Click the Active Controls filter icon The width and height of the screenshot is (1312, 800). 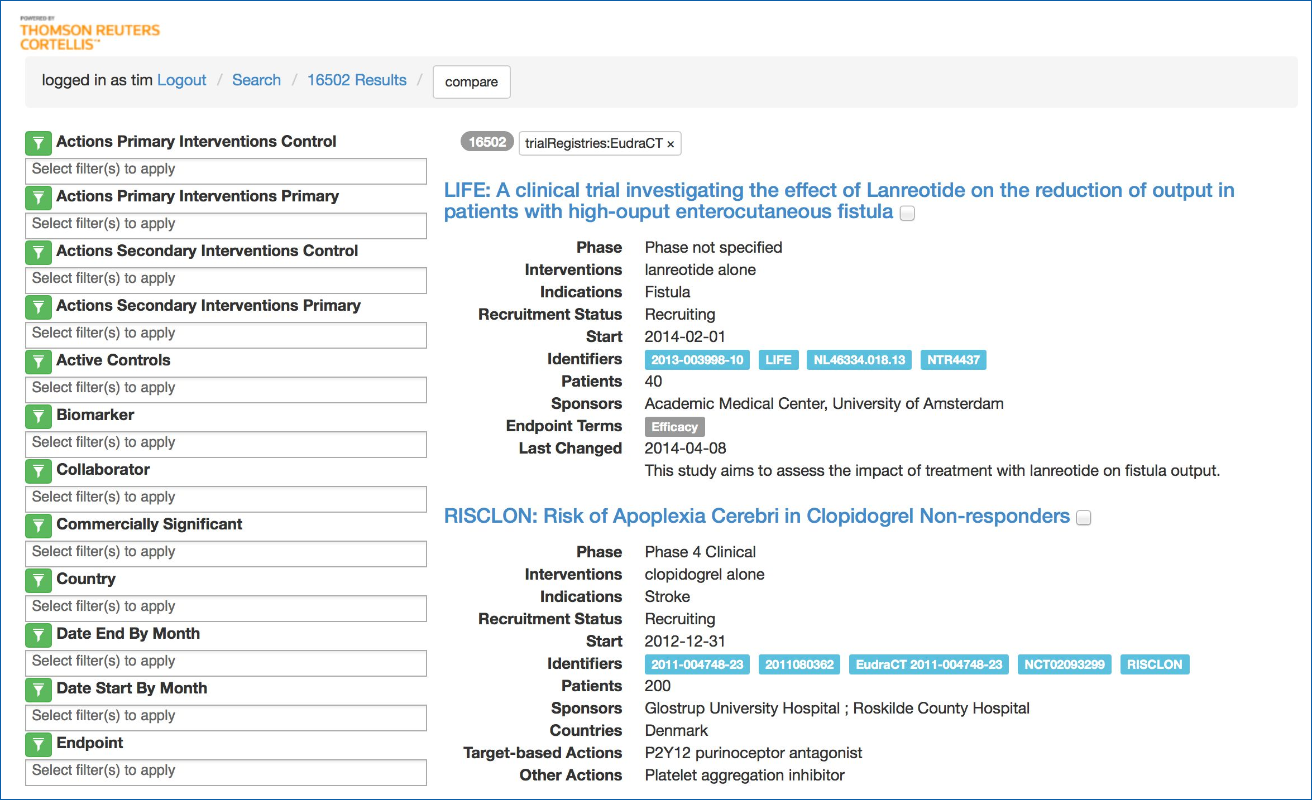38,362
